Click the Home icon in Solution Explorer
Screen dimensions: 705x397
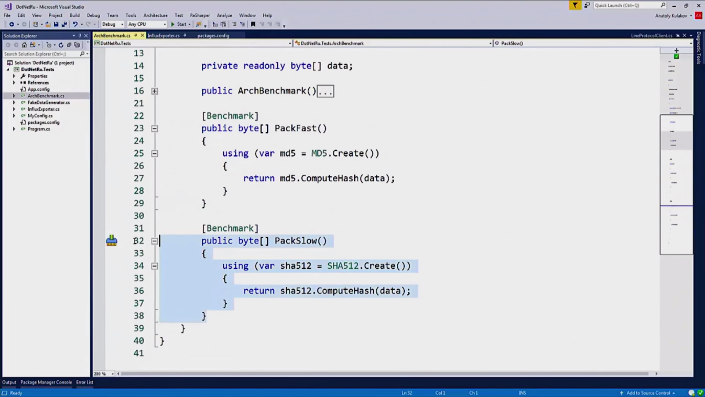24,45
